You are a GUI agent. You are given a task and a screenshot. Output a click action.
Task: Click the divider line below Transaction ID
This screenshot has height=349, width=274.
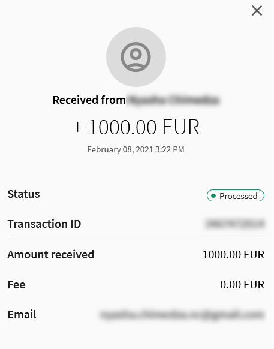pos(136,239)
